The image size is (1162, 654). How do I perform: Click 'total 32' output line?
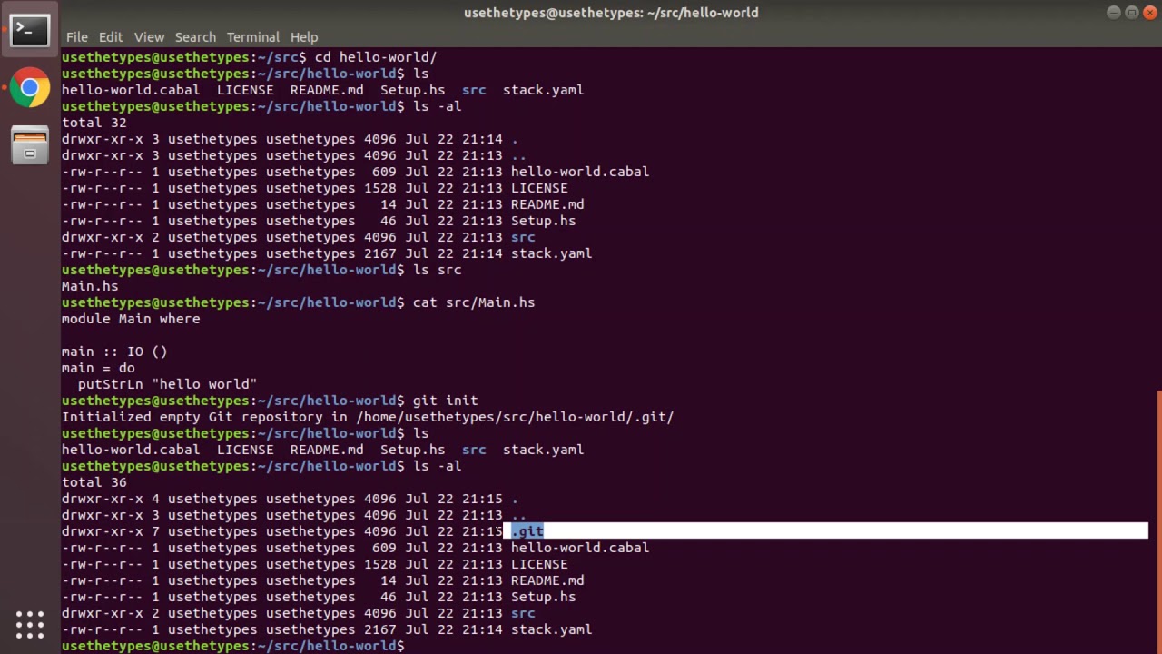point(94,123)
